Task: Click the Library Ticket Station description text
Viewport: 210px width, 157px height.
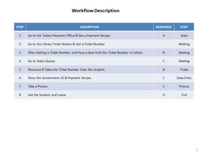Action: point(66,44)
